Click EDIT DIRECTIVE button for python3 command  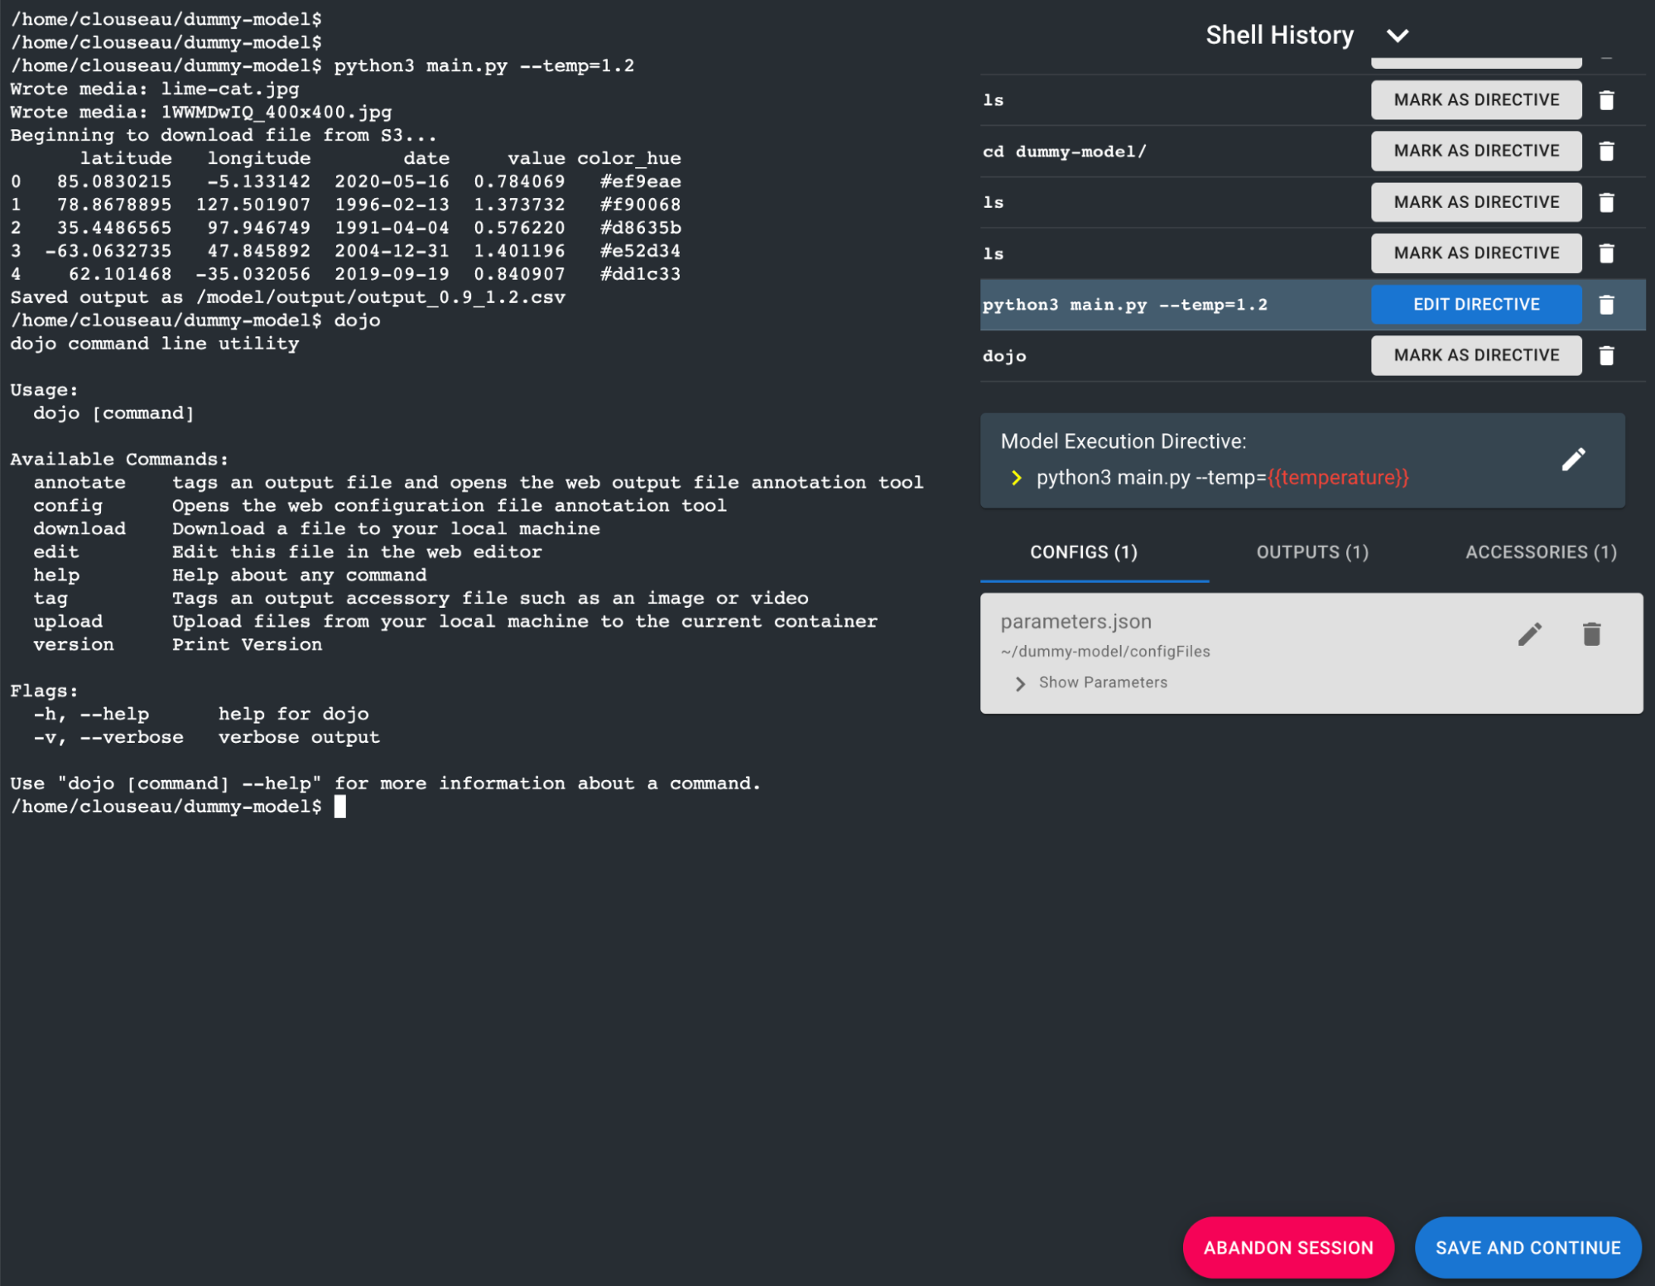tap(1475, 304)
